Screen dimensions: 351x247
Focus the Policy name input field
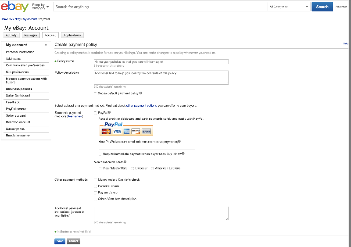[161, 61]
